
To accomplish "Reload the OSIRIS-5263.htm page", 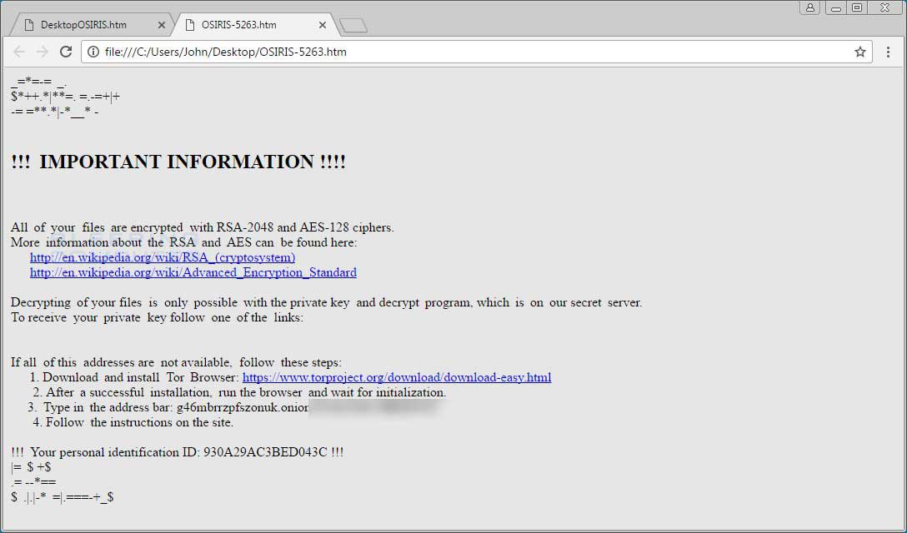I will [66, 52].
